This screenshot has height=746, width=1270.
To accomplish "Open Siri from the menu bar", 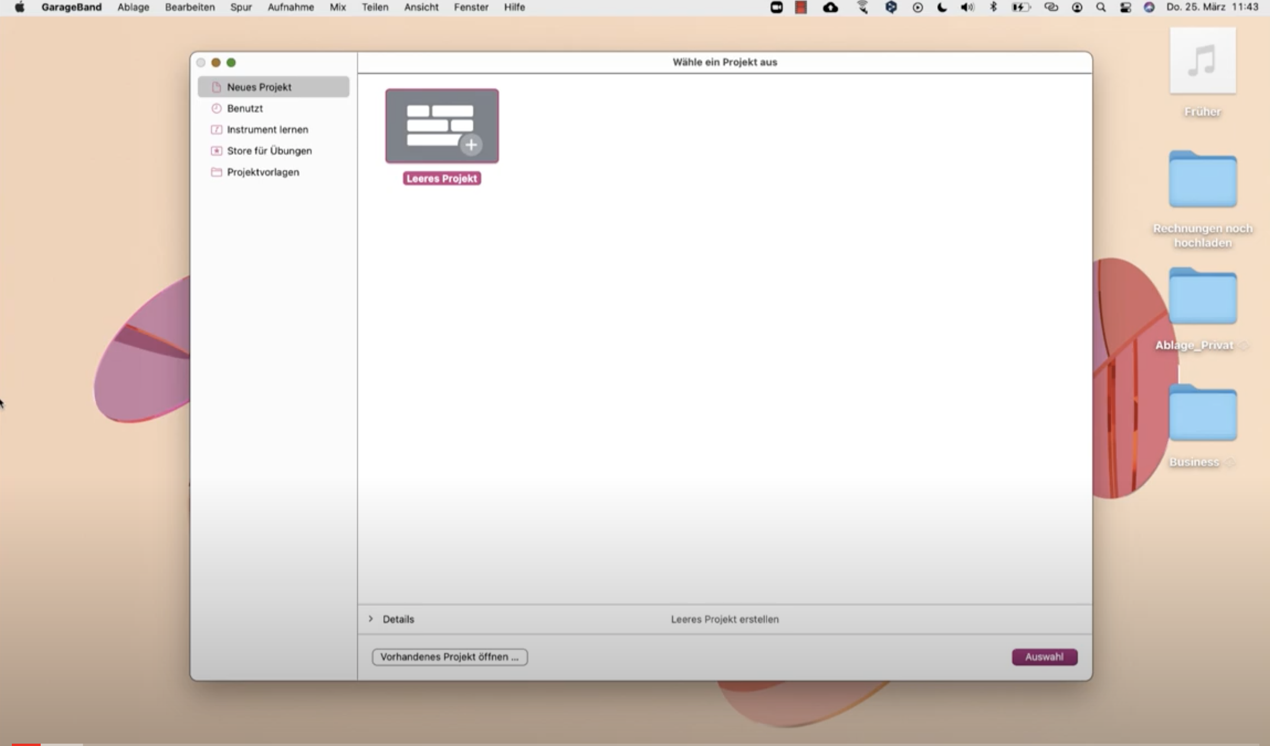I will click(1149, 7).
